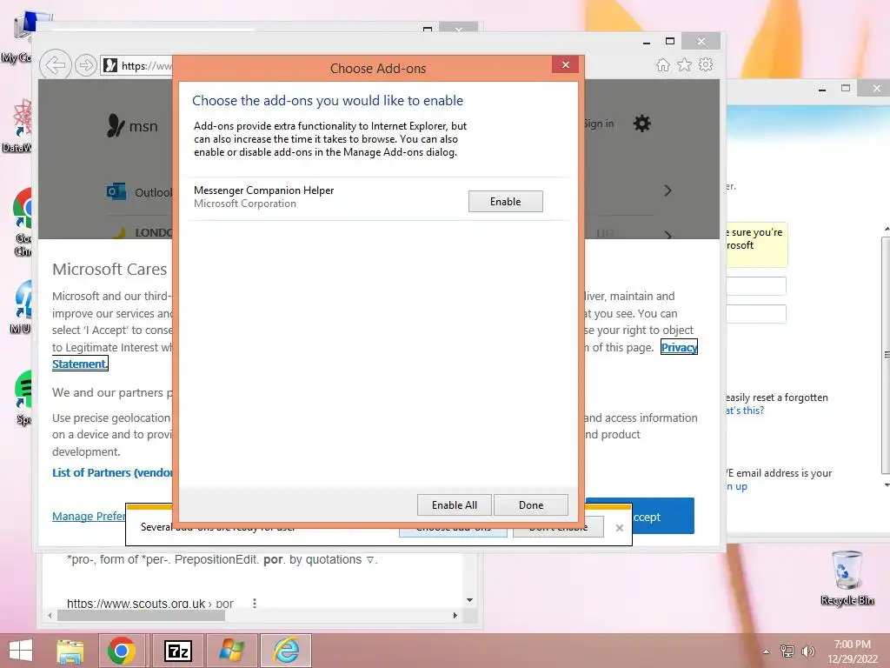Viewport: 890px width, 668px height.
Task: Open the IE favorites star
Action: [x=685, y=64]
